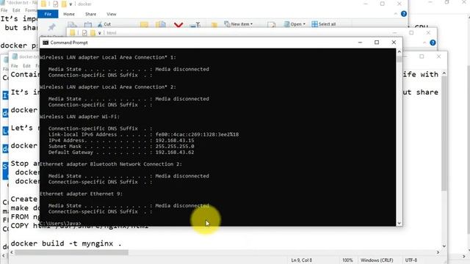The height and width of the screenshot is (264, 470).
Task: Click the 'docker build -t mynginx .' line
Action: pyautogui.click(x=66, y=243)
